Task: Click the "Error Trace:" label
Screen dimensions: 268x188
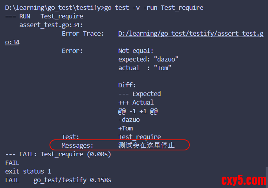Action: click(83, 34)
